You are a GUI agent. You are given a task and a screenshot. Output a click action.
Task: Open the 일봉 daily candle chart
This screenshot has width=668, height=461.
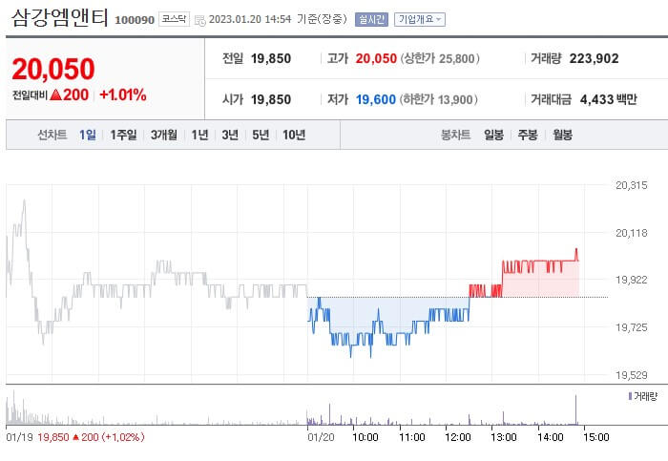[493, 135]
